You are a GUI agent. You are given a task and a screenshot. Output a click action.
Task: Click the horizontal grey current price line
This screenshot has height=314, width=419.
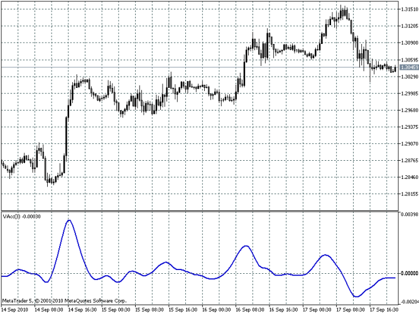pyautogui.click(x=200, y=67)
